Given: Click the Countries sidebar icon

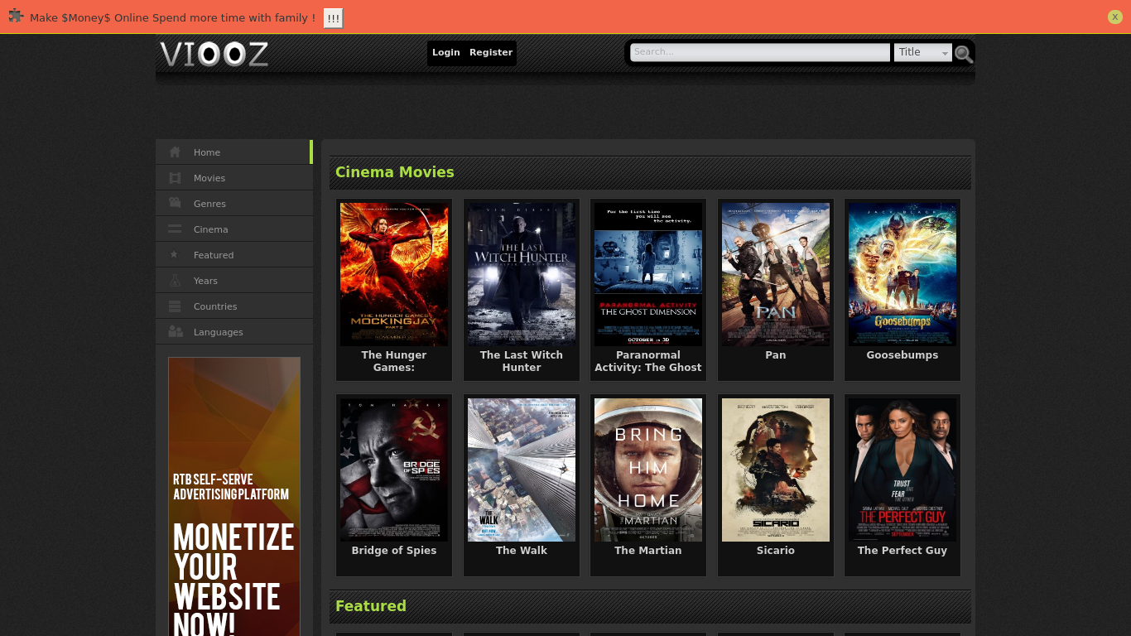Looking at the screenshot, I should pyautogui.click(x=175, y=306).
